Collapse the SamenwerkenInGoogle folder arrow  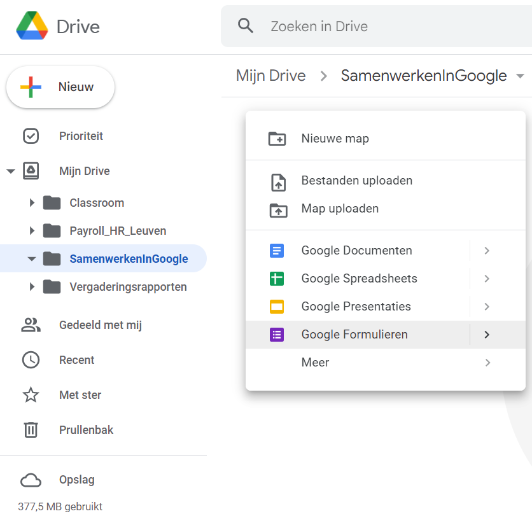coord(32,259)
